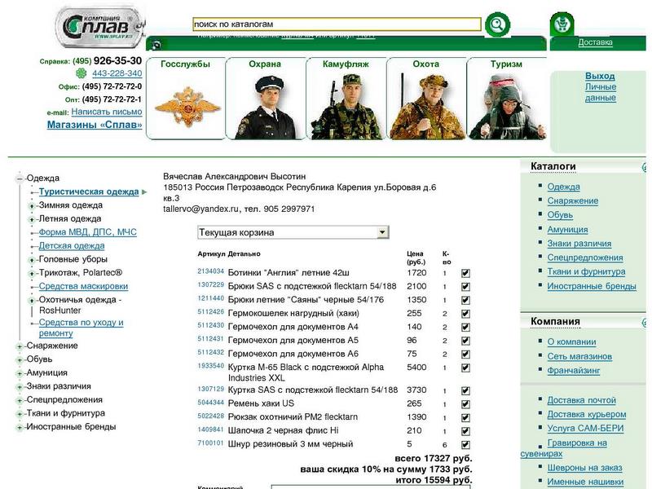Open the Доставка почтой link
Image resolution: width=652 pixels, height=489 pixels.
(x=581, y=400)
